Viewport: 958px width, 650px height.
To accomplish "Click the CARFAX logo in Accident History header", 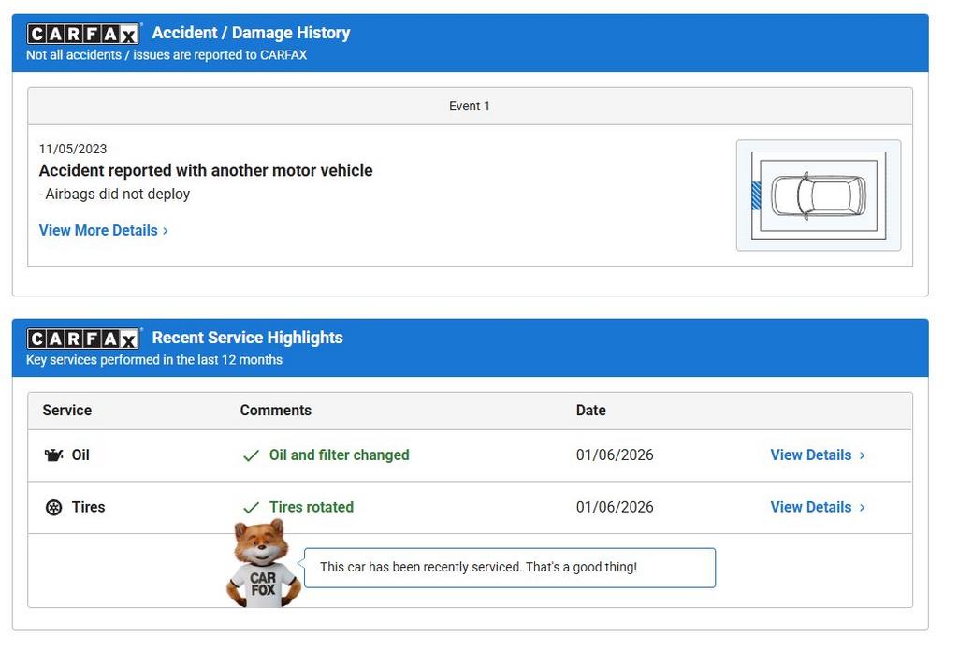I will point(83,34).
